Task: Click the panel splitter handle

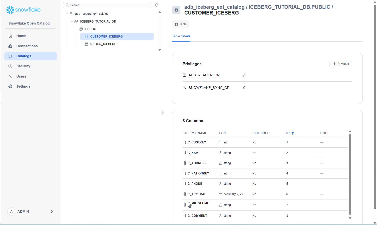Action: [x=162, y=113]
